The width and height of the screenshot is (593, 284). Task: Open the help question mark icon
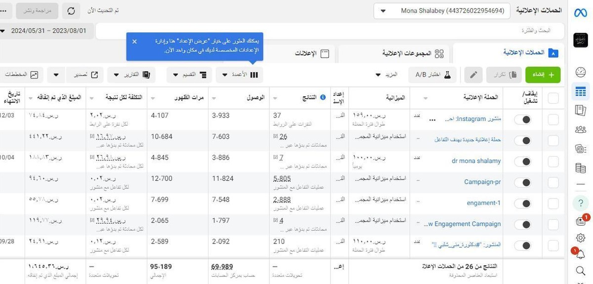[581, 203]
